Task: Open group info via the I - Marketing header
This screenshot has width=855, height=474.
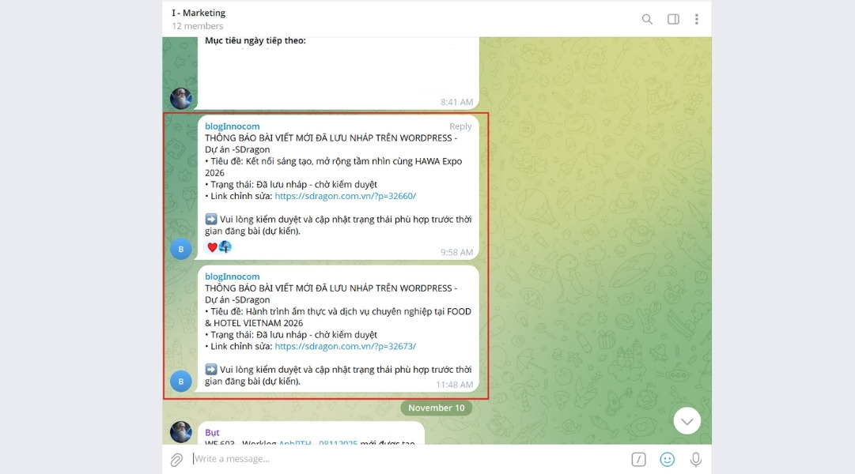Action: pos(198,13)
